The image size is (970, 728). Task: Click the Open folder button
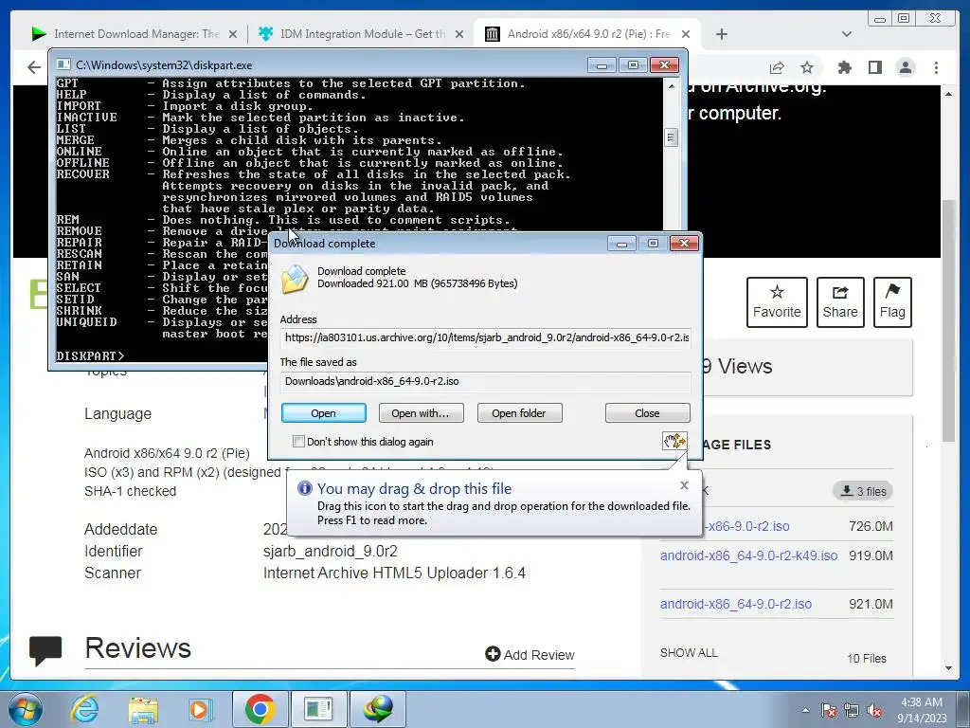pyautogui.click(x=519, y=413)
